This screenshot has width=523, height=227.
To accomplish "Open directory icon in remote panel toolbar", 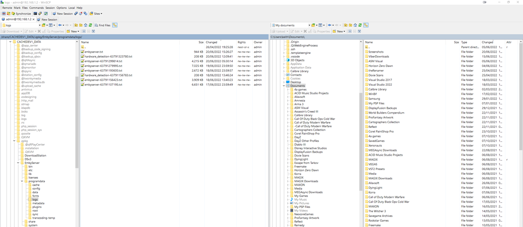I will [x=44, y=25].
